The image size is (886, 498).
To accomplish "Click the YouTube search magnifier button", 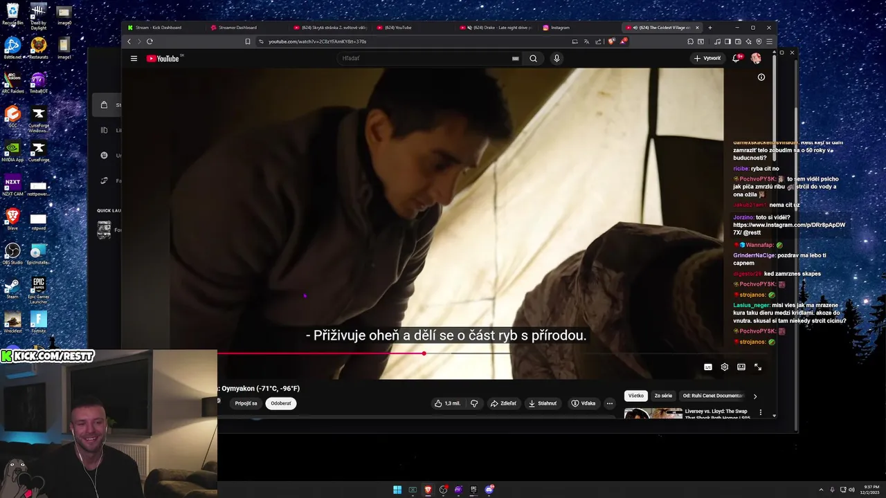I will (533, 59).
